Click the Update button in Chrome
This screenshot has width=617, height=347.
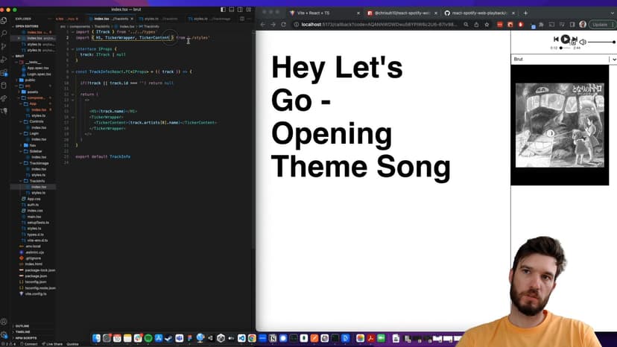point(600,25)
